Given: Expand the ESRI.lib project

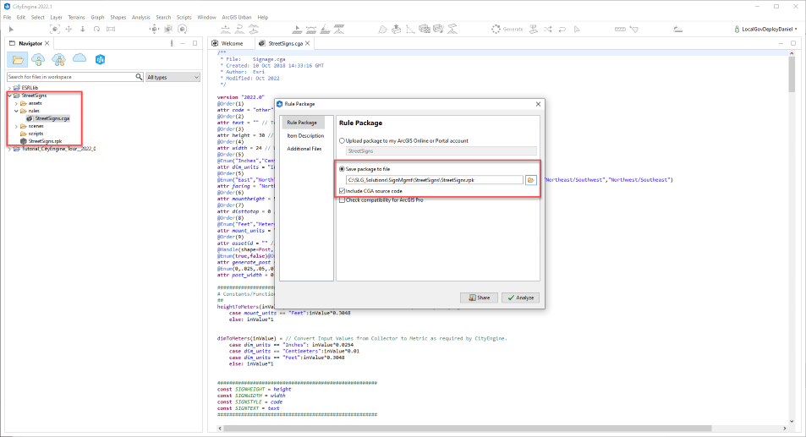Looking at the screenshot, I should [9, 88].
